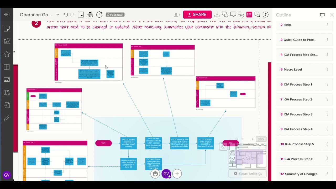
Task: Download the board with the export icon
Action: click(217, 15)
